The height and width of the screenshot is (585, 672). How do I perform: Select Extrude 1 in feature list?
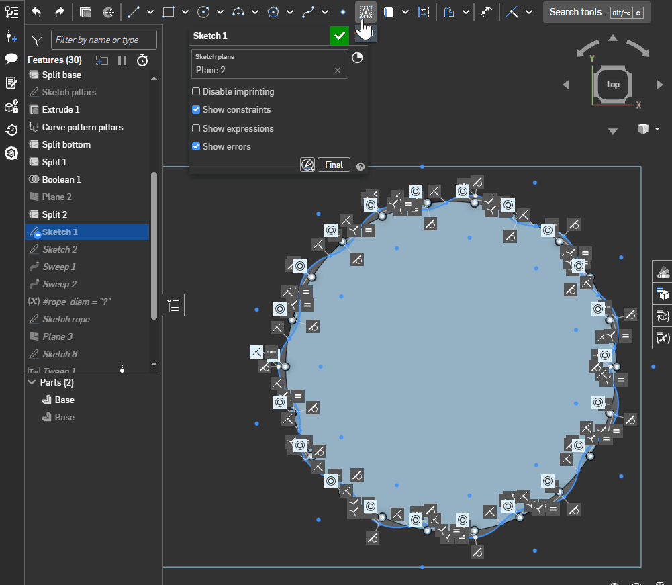point(60,109)
